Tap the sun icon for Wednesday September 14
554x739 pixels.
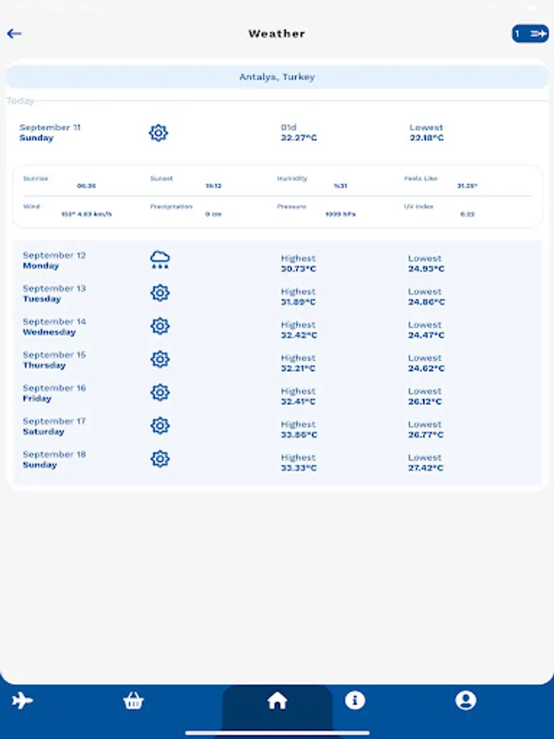pos(160,326)
